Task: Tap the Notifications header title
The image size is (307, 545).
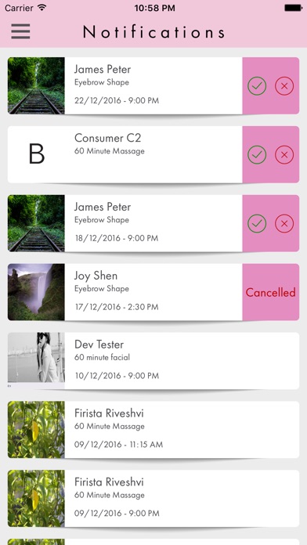Action: pos(153,32)
